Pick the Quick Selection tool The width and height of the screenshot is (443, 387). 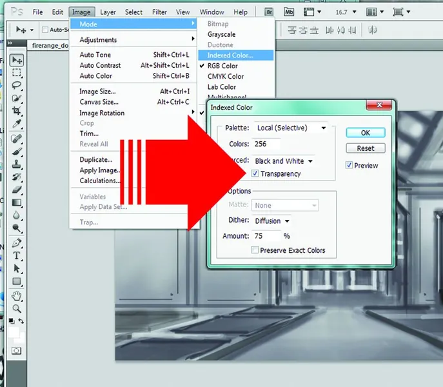tap(17, 98)
